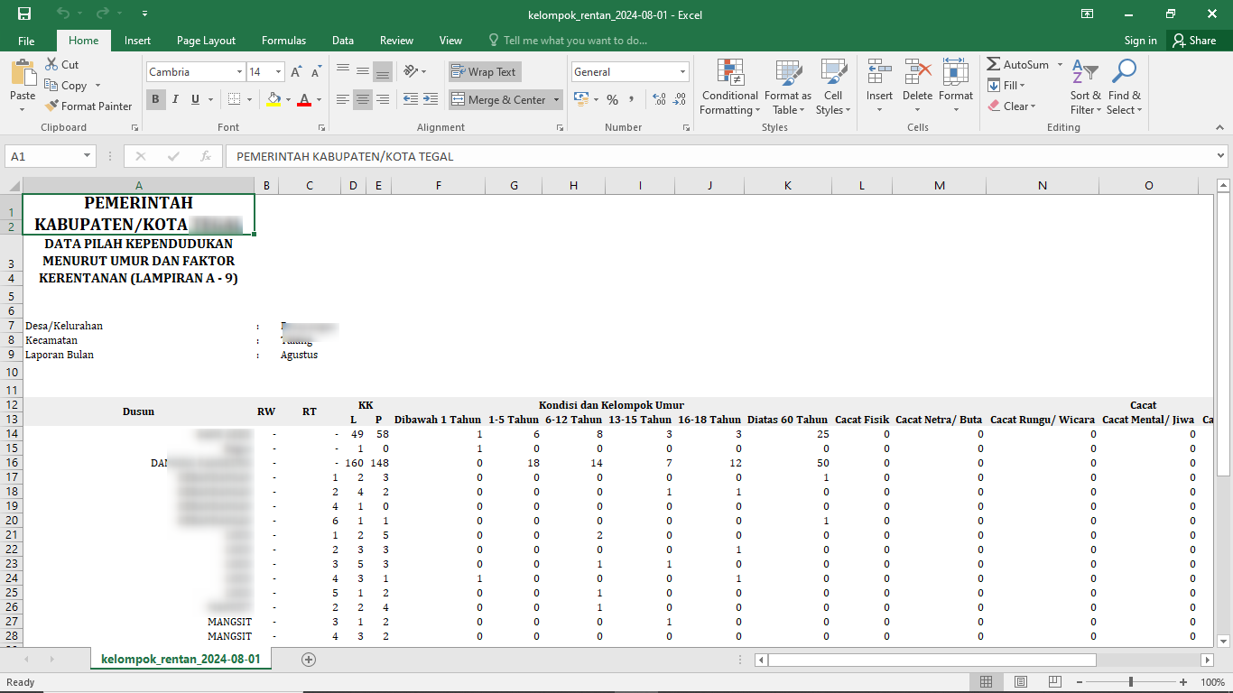
Task: Apply the Borders tool
Action: click(235, 99)
